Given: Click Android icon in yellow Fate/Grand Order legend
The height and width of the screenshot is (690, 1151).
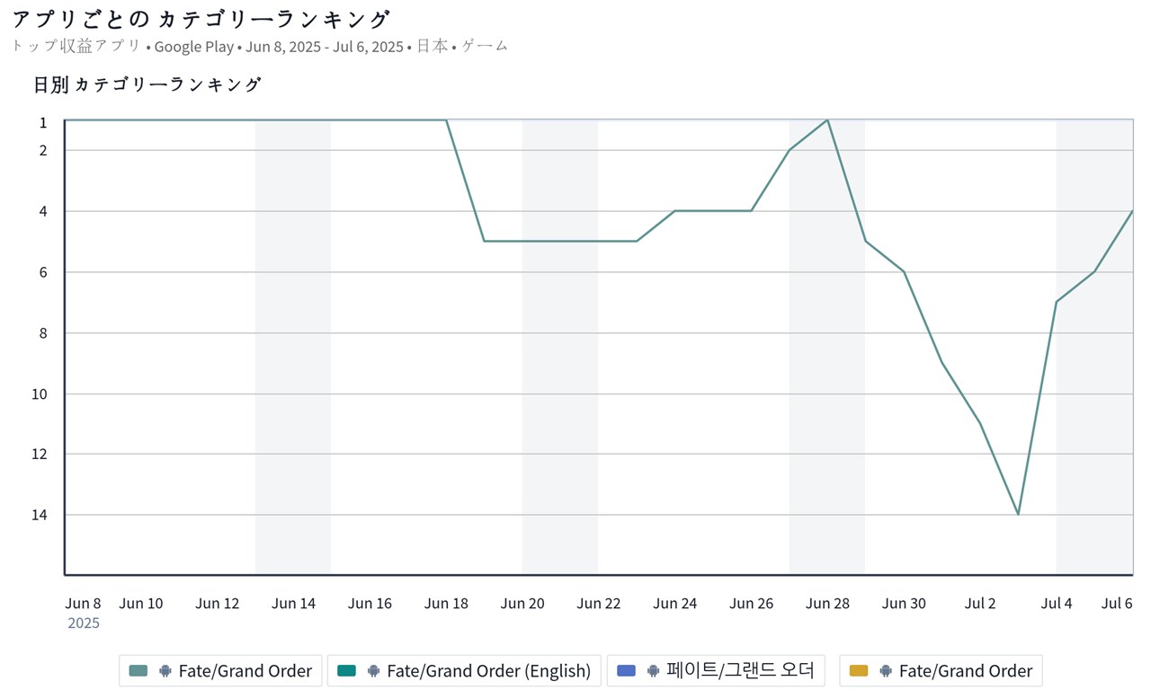Looking at the screenshot, I should click(x=886, y=671).
